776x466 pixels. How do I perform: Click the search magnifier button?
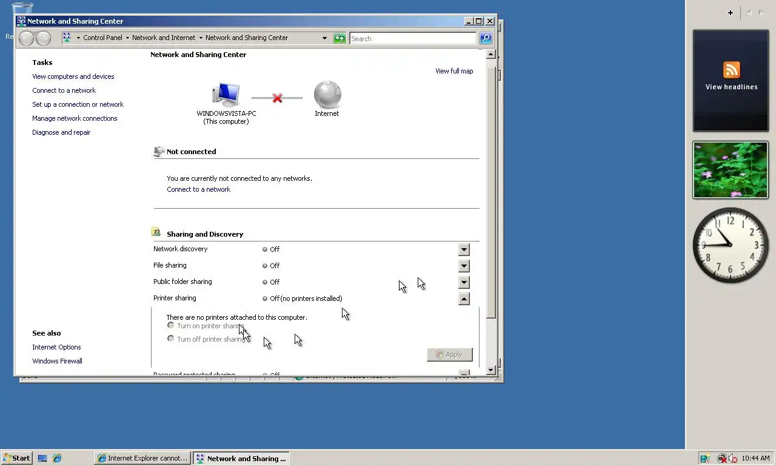pos(486,38)
